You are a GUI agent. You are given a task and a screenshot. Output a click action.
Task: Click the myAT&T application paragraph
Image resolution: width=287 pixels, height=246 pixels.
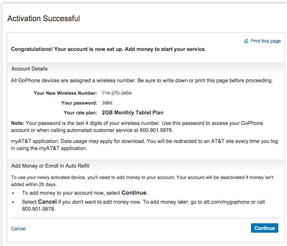coord(144,145)
